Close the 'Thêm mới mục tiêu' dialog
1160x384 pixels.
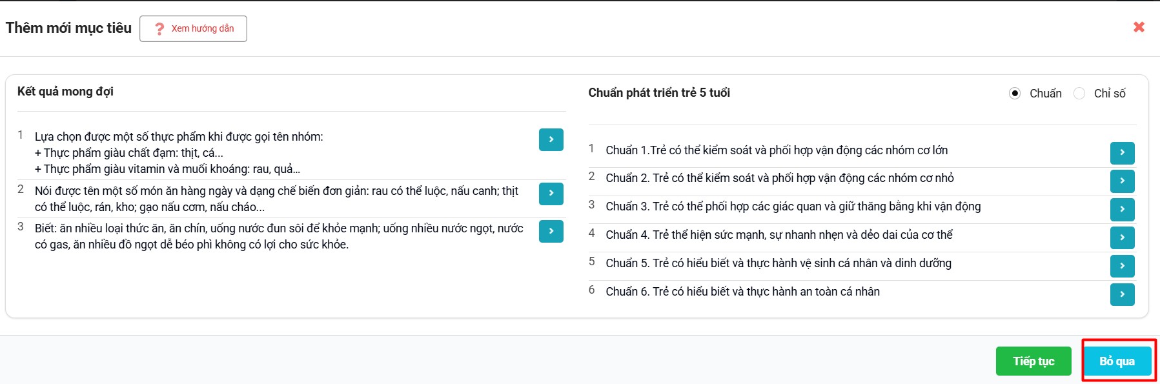1139,27
